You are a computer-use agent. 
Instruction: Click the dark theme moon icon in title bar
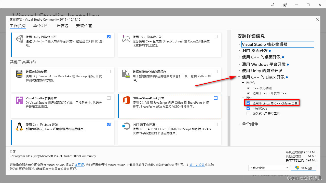point(273,5)
